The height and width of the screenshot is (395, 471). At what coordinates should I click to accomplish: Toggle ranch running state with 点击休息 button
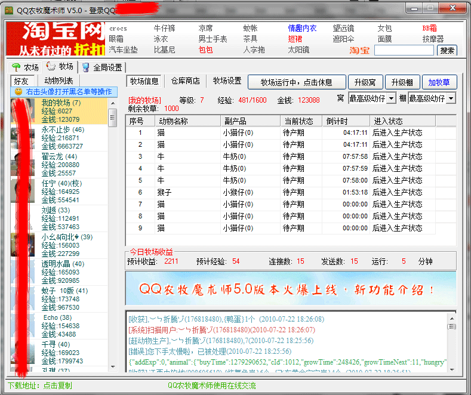pyautogui.click(x=297, y=82)
